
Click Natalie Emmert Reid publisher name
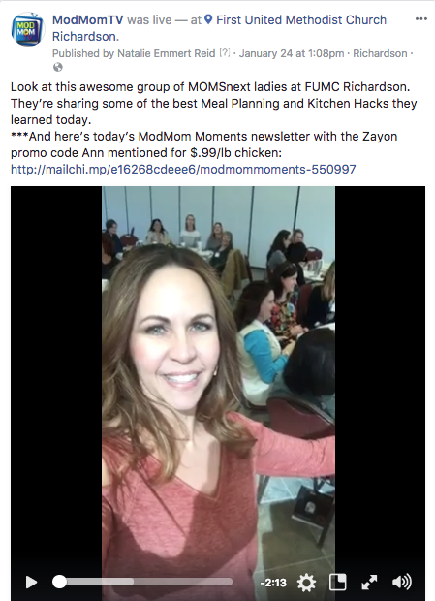pos(167,53)
